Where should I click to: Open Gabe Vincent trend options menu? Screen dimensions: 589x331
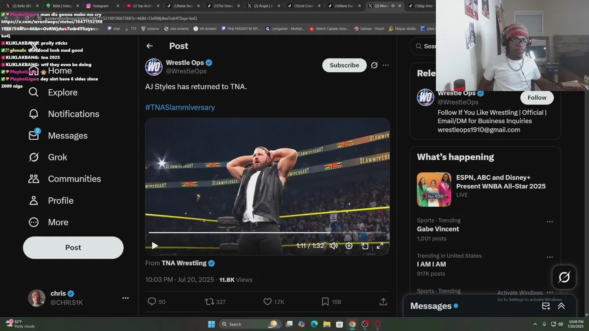(549, 222)
